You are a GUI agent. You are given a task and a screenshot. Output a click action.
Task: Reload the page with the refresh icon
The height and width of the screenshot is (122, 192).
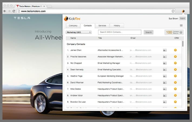pos(14,11)
